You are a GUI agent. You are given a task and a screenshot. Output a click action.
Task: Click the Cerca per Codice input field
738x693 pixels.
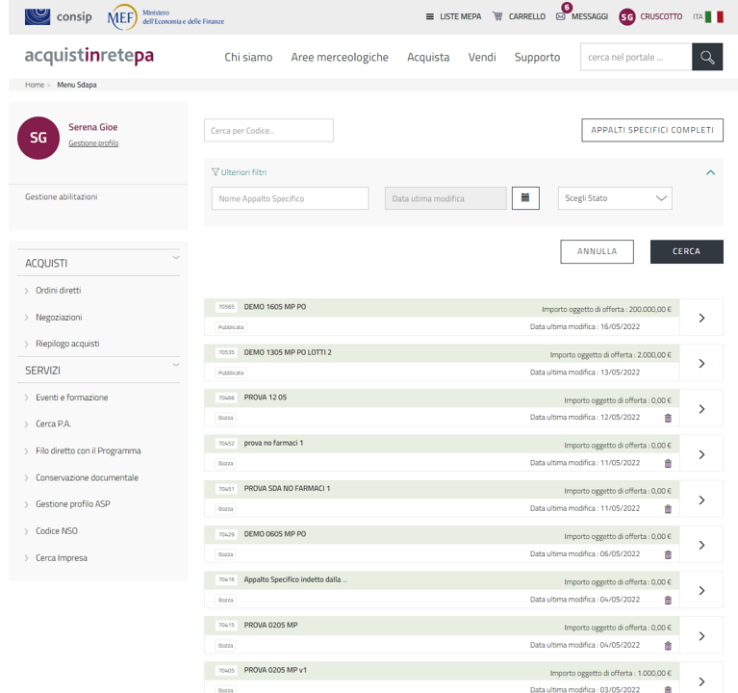click(x=268, y=131)
